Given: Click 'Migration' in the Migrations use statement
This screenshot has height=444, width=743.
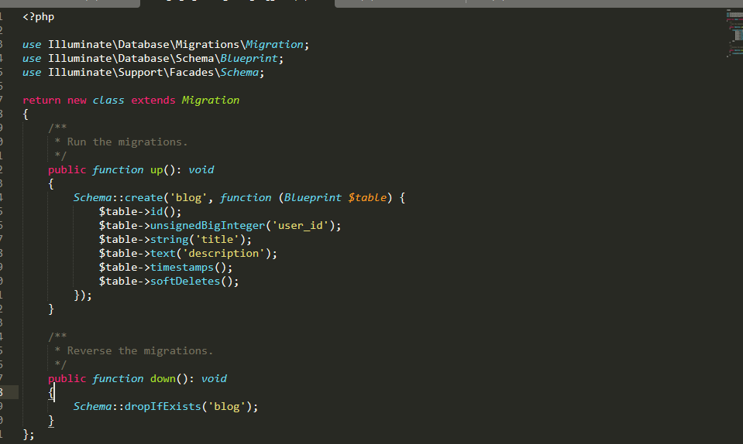Looking at the screenshot, I should (x=274, y=44).
